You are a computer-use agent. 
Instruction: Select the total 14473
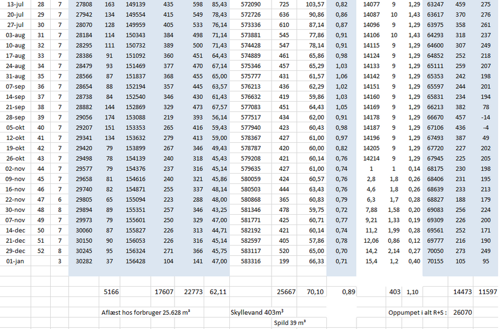click(x=462, y=292)
